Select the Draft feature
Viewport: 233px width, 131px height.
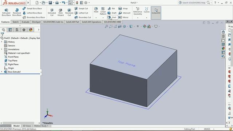point(112,13)
